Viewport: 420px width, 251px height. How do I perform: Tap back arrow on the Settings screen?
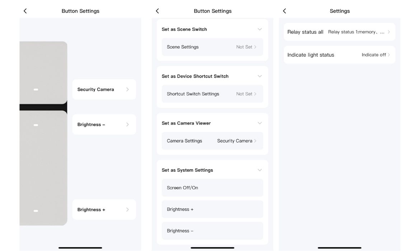[284, 11]
